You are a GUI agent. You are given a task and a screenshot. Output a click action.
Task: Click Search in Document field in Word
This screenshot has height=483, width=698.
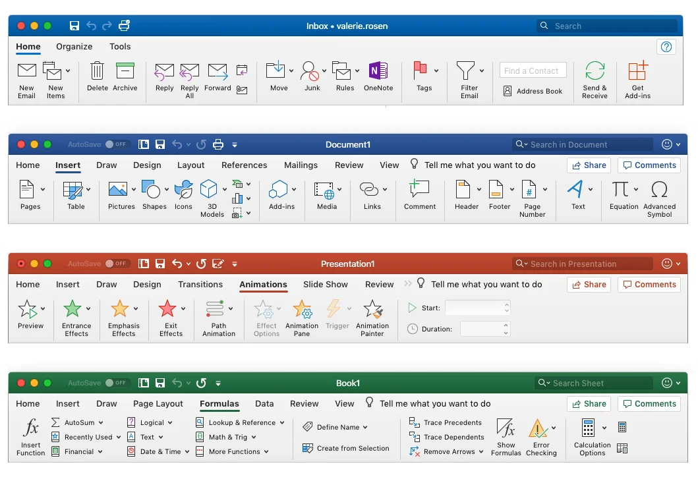[582, 144]
